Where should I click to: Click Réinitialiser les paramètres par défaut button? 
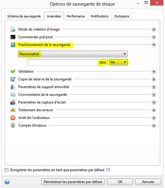point(73,182)
